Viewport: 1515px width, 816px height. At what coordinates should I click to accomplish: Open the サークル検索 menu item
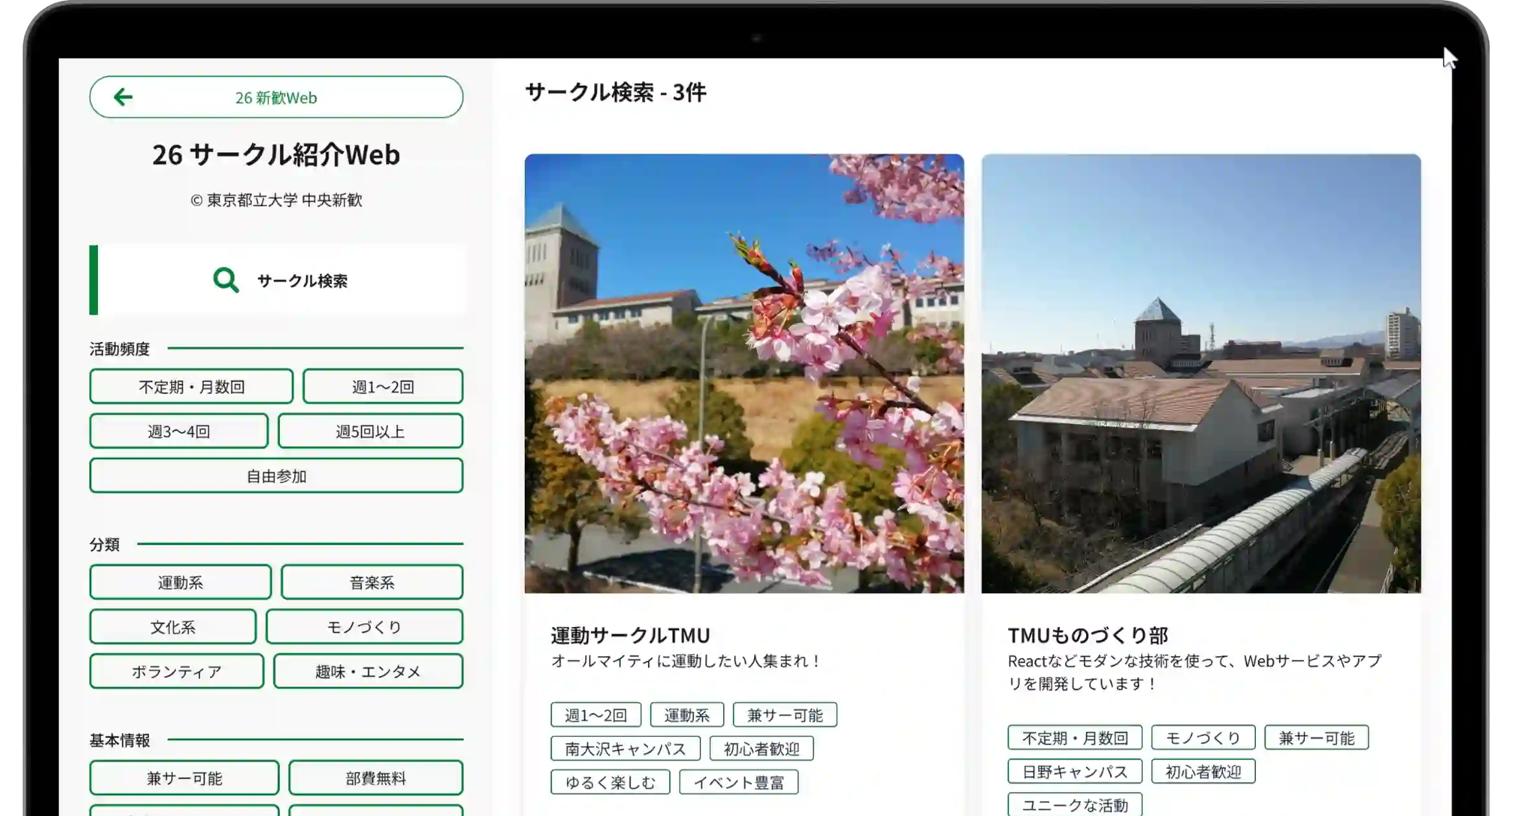coord(302,280)
